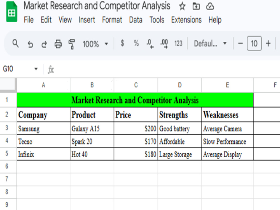Click the name box showing G10

(8, 69)
